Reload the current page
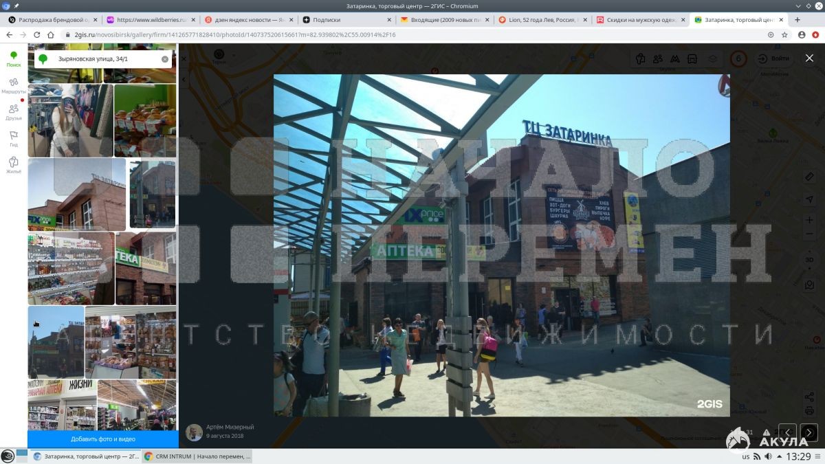Screen dimensions: 825x464 click(x=36, y=34)
